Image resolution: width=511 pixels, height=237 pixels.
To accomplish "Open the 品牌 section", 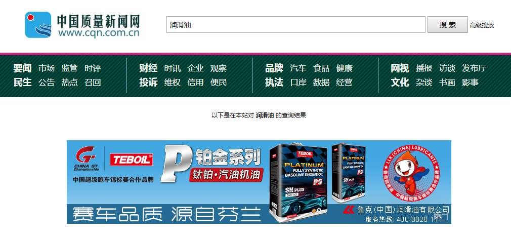I will coord(274,68).
